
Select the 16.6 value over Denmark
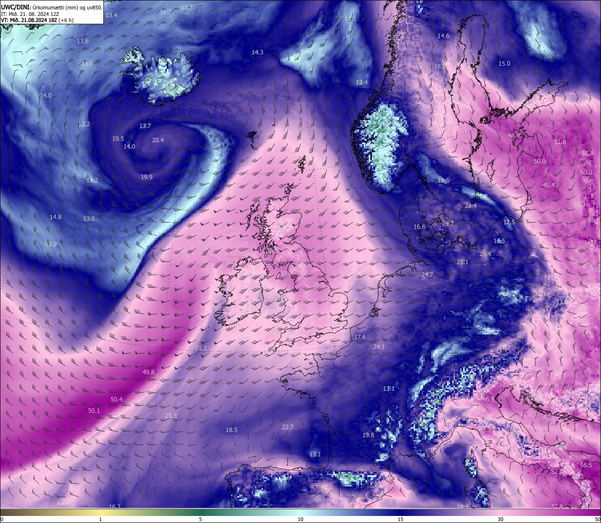pos(419,227)
